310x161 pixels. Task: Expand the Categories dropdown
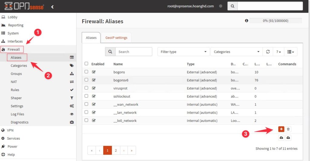coord(236,52)
